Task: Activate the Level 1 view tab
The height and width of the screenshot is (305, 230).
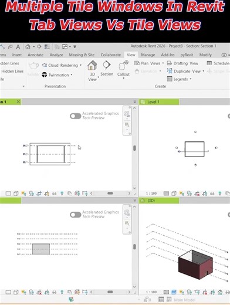Action: (159, 102)
